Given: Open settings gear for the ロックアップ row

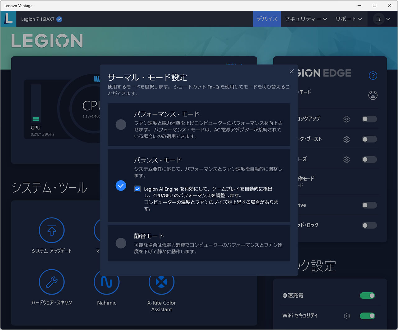Looking at the screenshot, I should coord(346,119).
